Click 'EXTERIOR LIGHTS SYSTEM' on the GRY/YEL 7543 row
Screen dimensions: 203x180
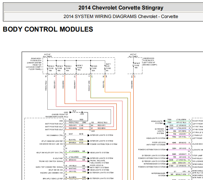[x=102, y=173]
